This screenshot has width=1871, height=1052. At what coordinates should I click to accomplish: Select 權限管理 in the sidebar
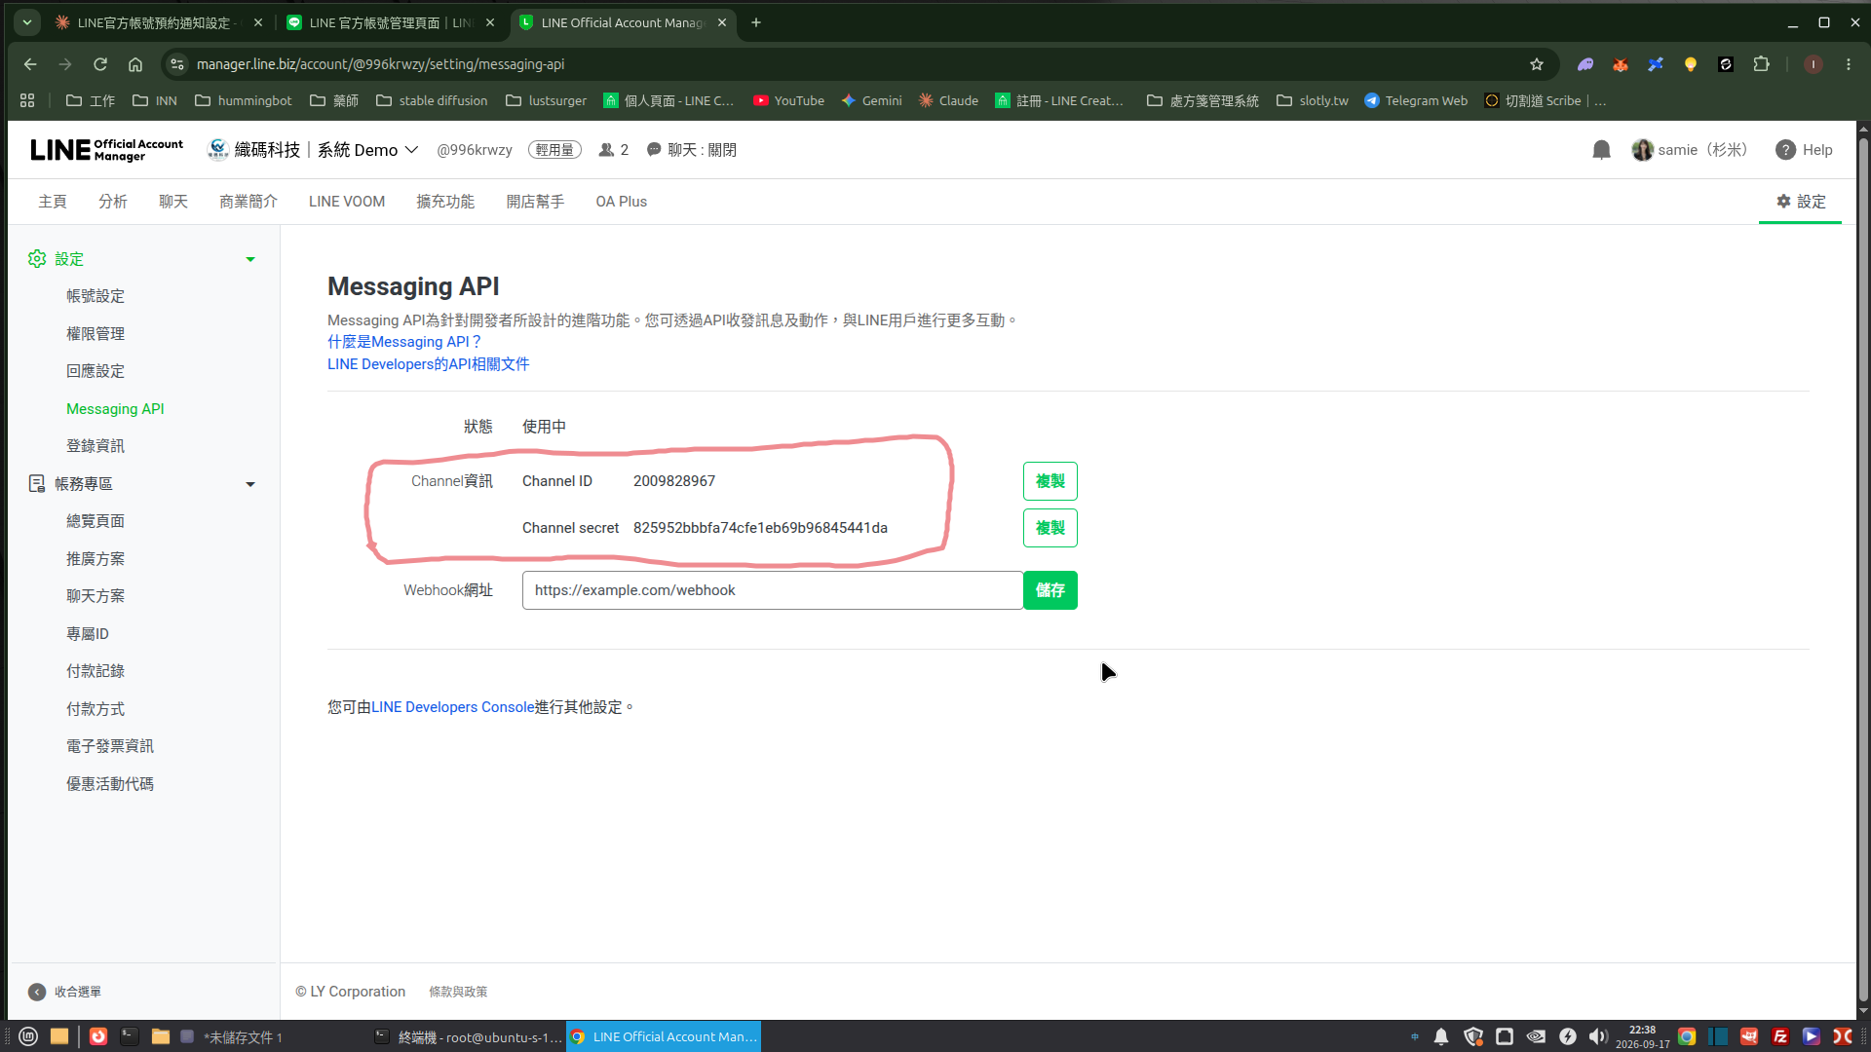click(x=95, y=334)
